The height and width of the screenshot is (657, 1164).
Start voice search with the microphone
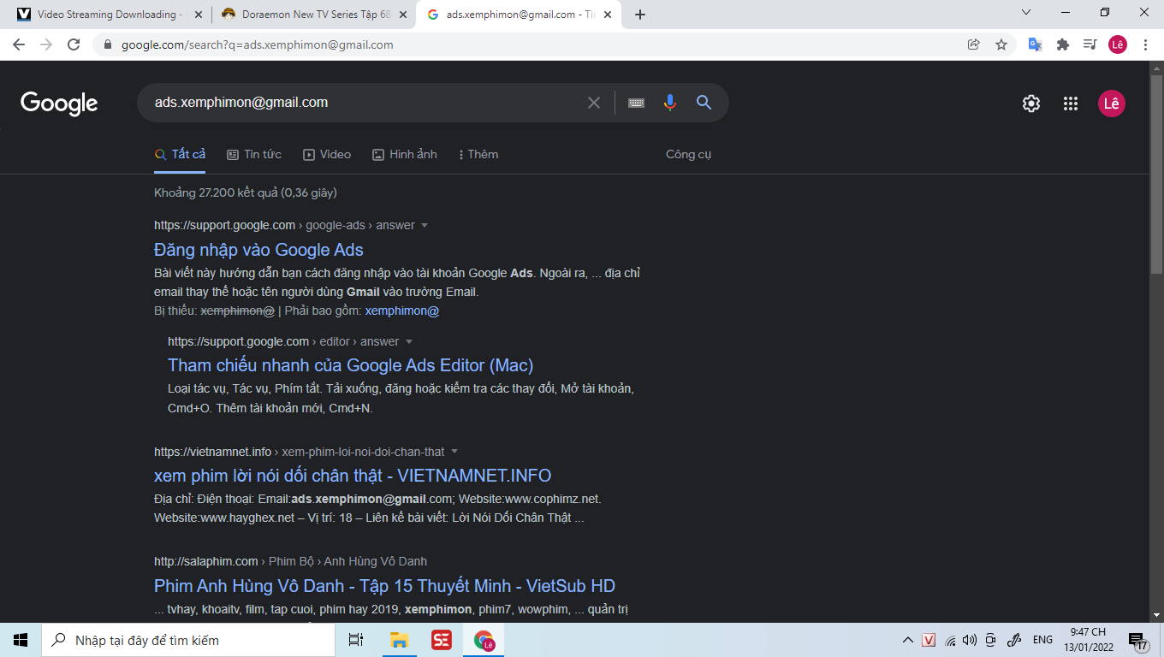tap(670, 103)
